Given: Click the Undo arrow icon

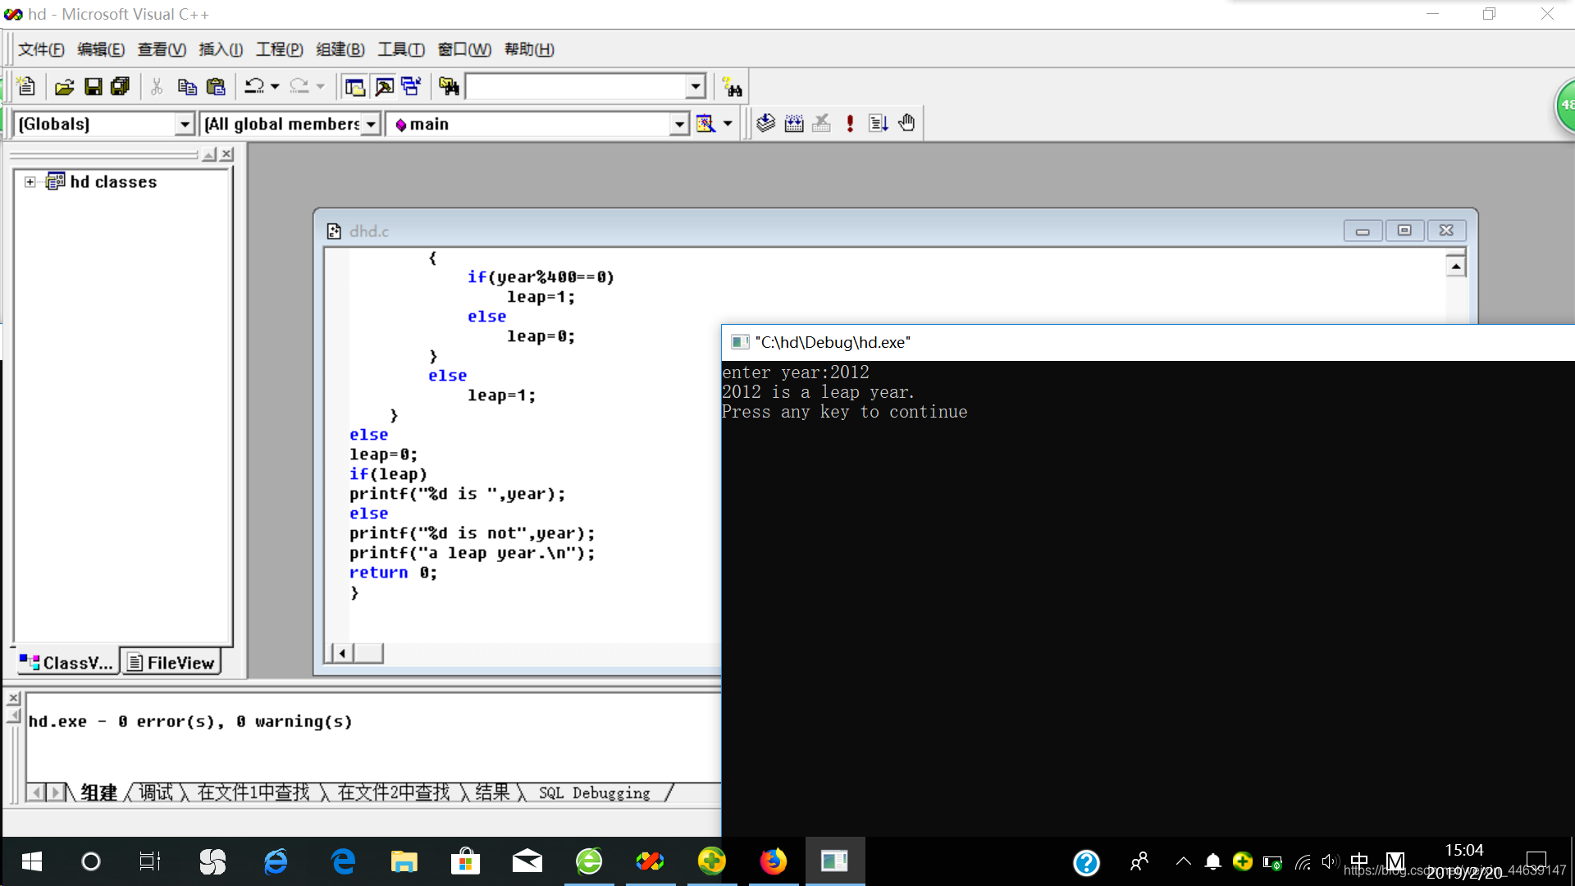Looking at the screenshot, I should tap(254, 86).
